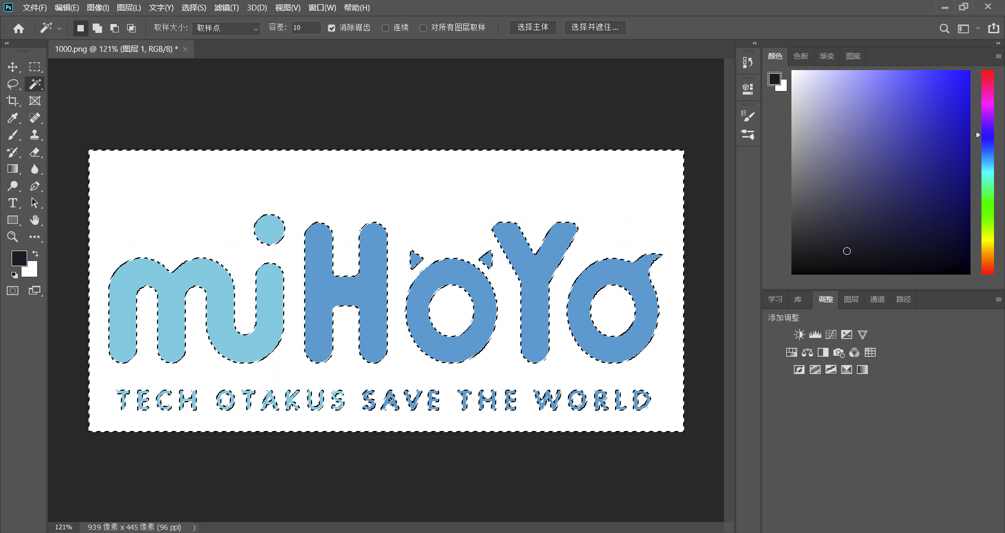This screenshot has width=1005, height=533.
Task: Click the share icon at top right
Action: [x=993, y=28]
